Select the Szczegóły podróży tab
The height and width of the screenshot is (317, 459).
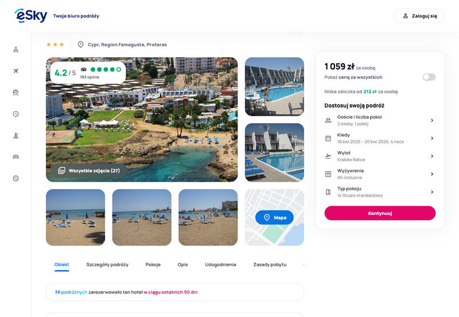(107, 265)
